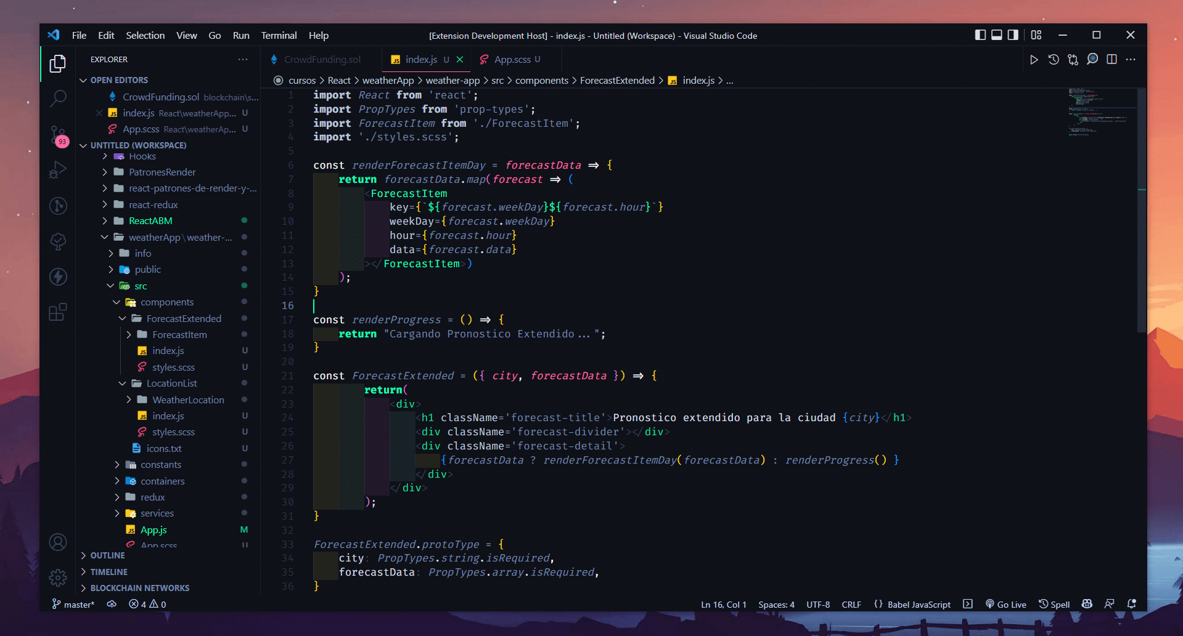Viewport: 1183px width, 636px height.
Task: Open Explorer's Views and More Actions ellipsis
Action: [243, 60]
